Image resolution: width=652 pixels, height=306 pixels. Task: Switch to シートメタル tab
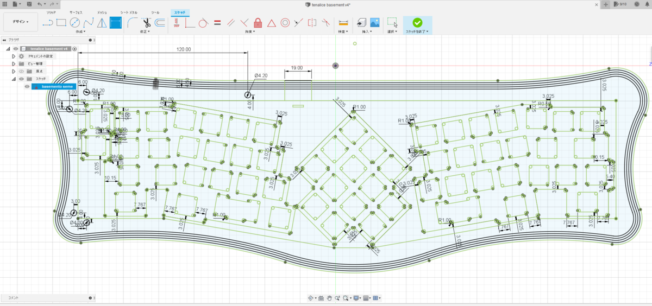click(129, 11)
